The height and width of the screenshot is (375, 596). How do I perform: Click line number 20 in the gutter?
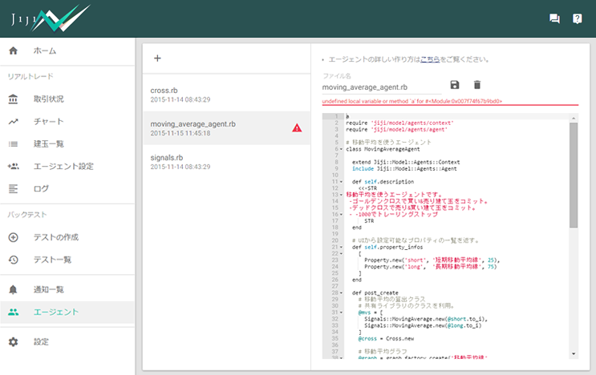pos(334,240)
